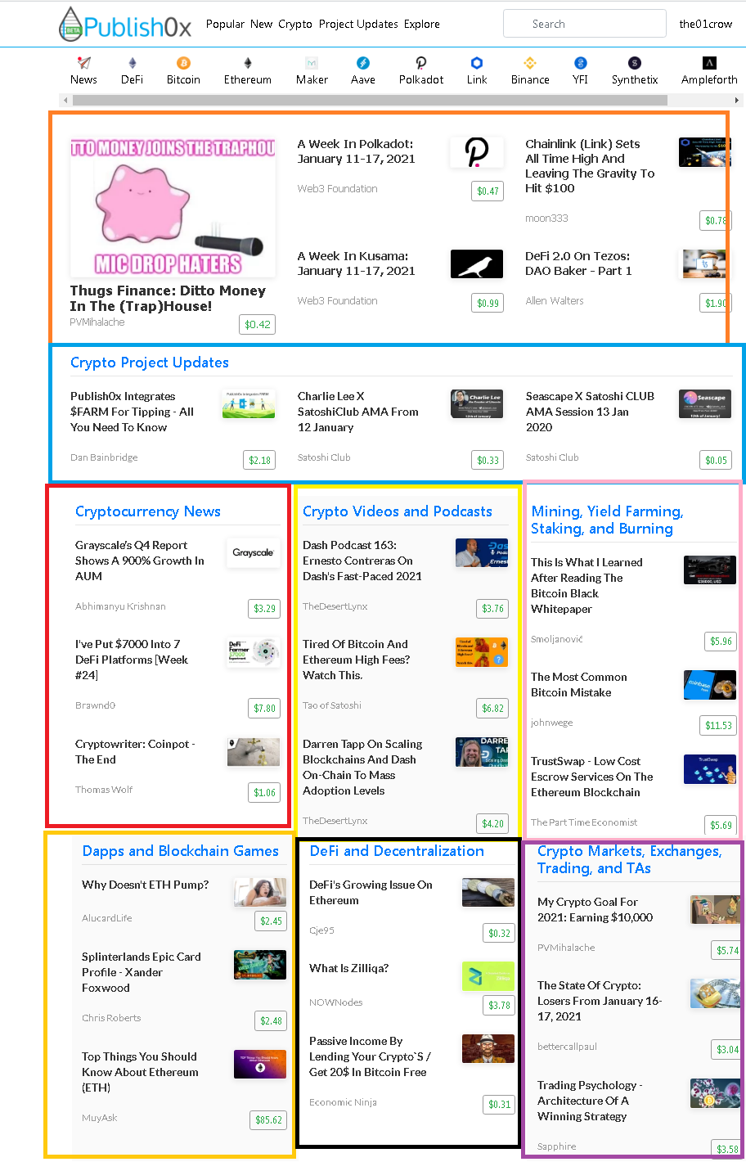Open Cryptowriter: Coinpot - The End

click(135, 752)
